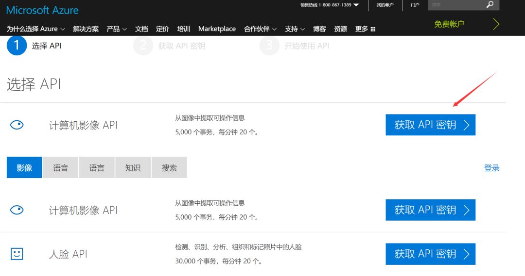Click step 3 开始使用 API
The image size is (525, 276).
point(295,46)
